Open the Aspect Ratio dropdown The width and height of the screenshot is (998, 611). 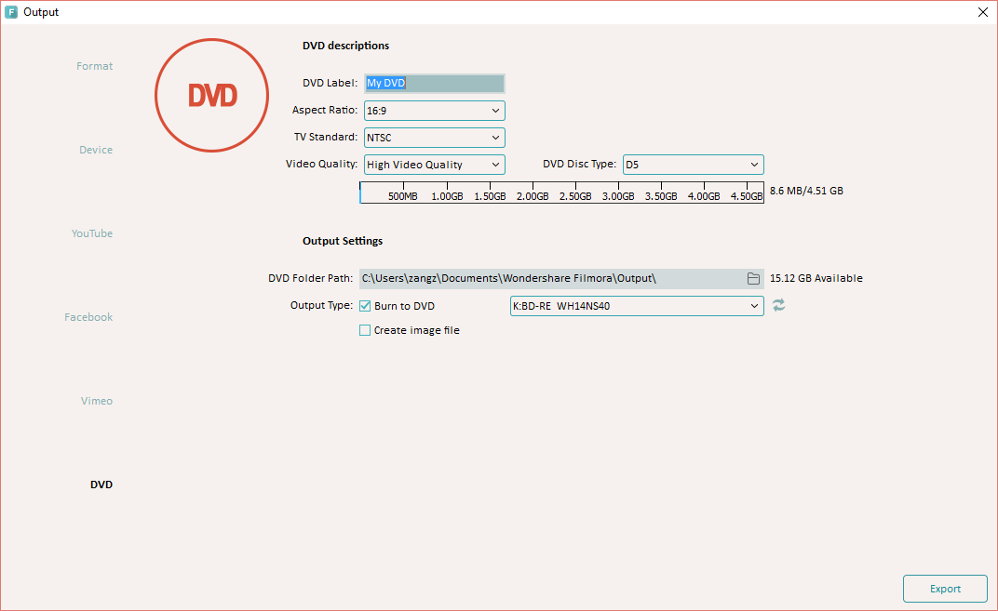(x=435, y=111)
